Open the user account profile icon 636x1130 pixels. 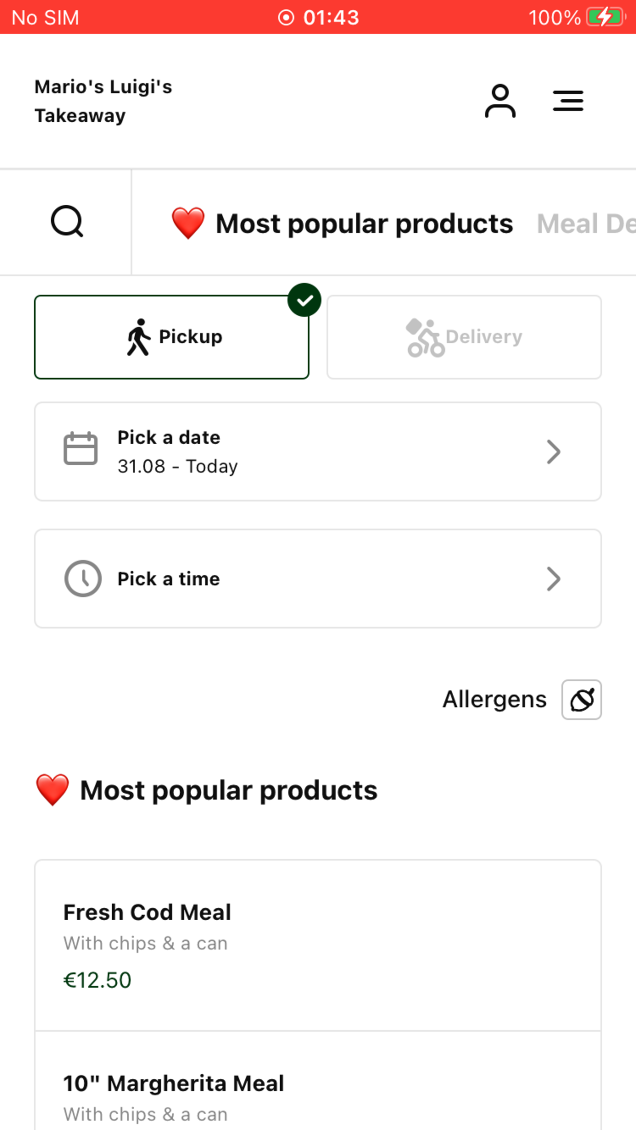pyautogui.click(x=500, y=101)
